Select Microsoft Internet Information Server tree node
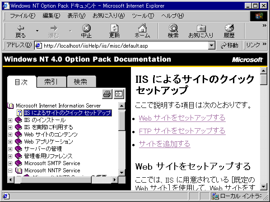This screenshot has height=202, width=270. point(58,106)
